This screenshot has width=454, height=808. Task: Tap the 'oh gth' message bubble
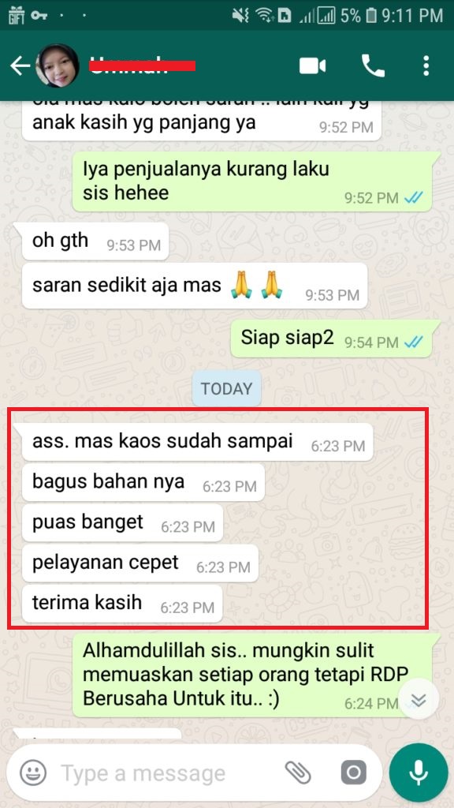click(x=95, y=241)
